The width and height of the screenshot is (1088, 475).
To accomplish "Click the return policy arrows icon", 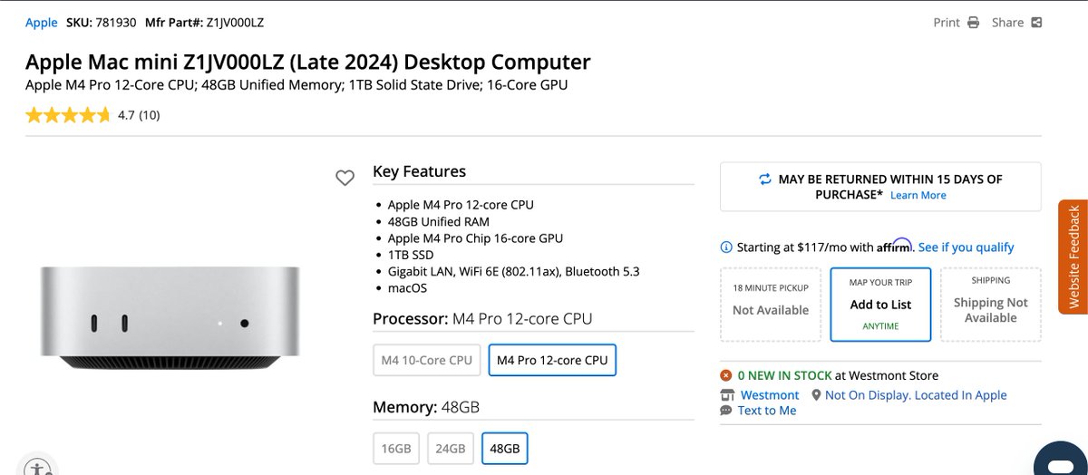I will (765, 179).
